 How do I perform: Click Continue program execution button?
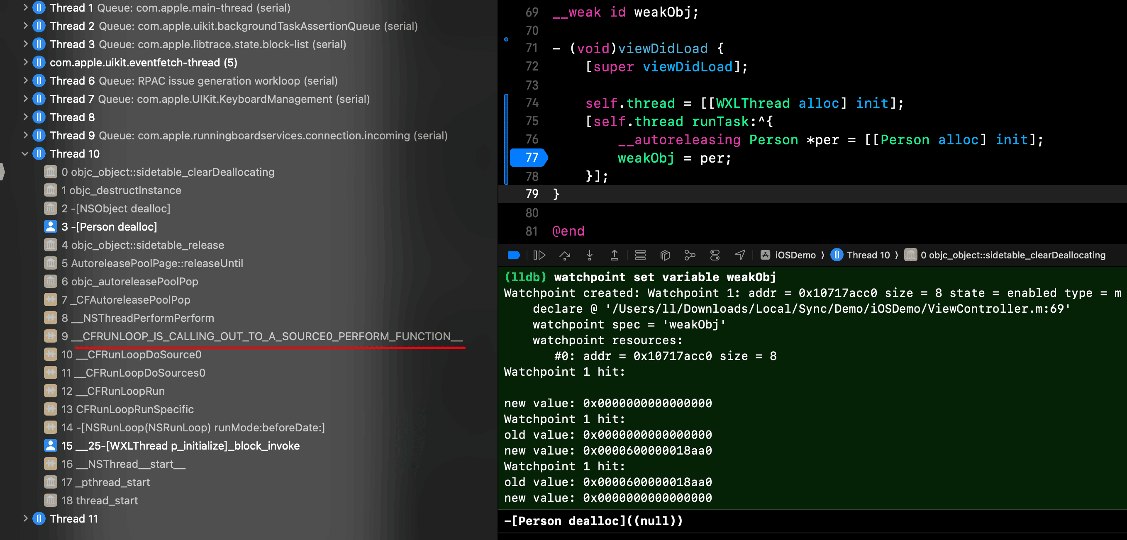tap(539, 255)
